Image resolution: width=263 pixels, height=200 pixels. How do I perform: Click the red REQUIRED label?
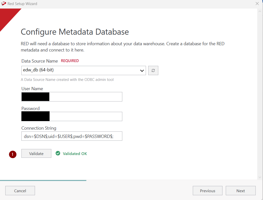[70, 61]
